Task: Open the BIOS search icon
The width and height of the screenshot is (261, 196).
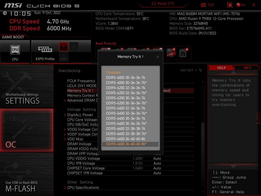Action: tap(230, 5)
